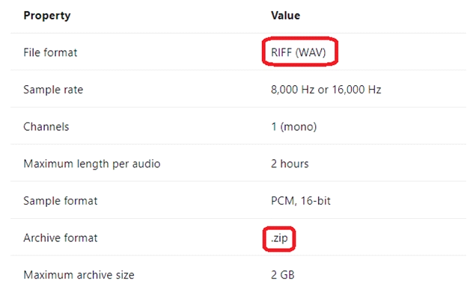Screen dimensions: 467x301
Task: Select the File format label
Action: 50,52
